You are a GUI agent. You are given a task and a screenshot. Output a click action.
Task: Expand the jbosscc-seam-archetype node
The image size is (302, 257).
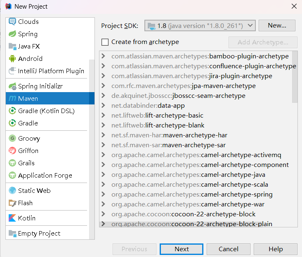pyautogui.click(x=104, y=95)
